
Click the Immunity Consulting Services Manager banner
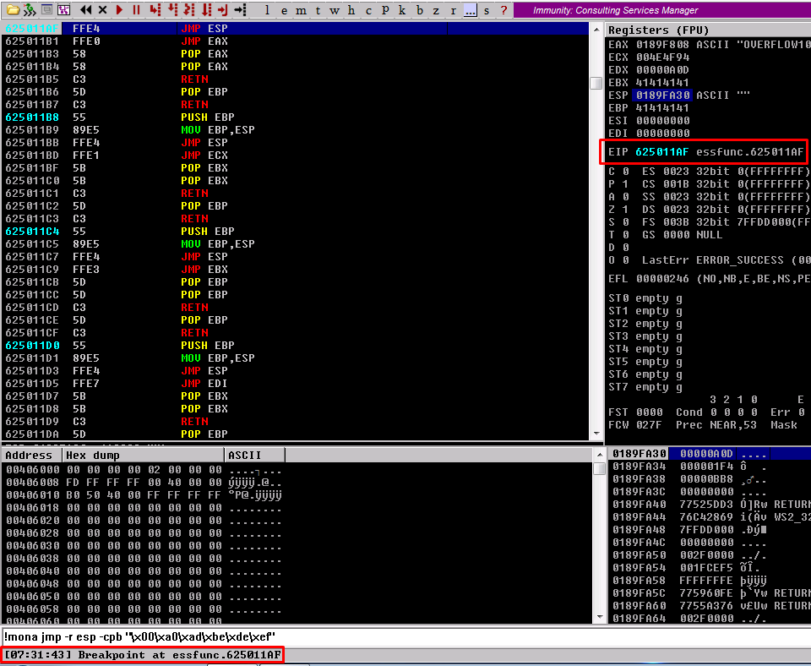(662, 10)
